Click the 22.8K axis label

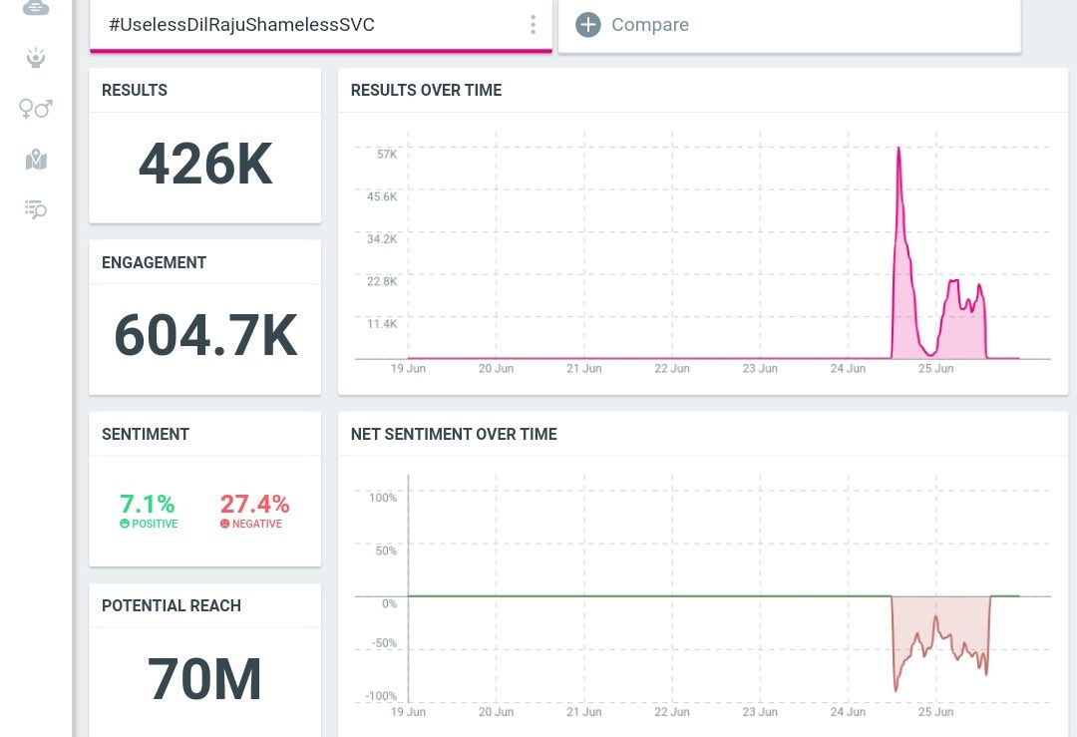tap(382, 281)
